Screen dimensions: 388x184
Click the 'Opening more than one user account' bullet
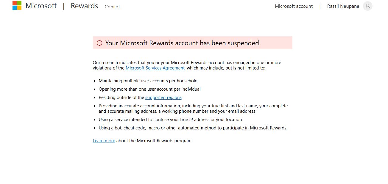pos(149,89)
